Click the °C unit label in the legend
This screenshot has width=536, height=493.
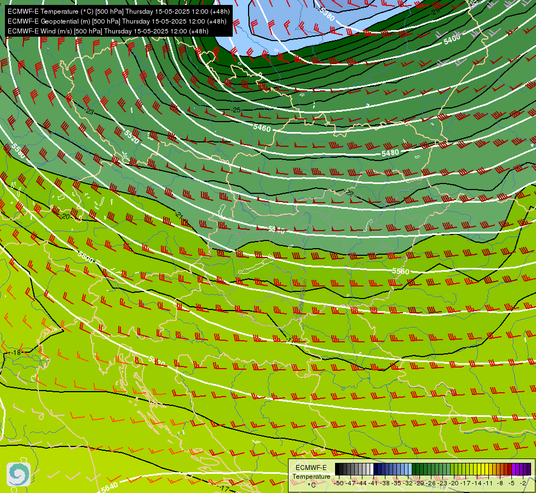(312, 485)
